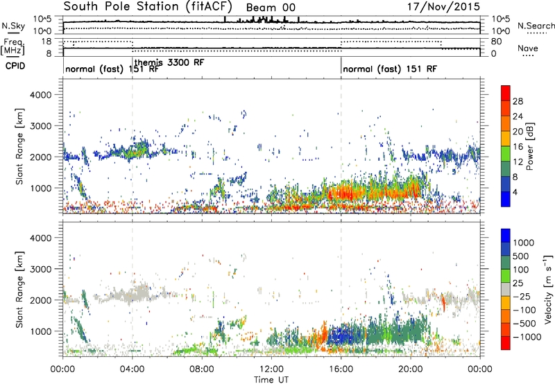This screenshot has height=384, width=555.
Task: Click the 18 tick on frequency axis
Action: [46, 42]
